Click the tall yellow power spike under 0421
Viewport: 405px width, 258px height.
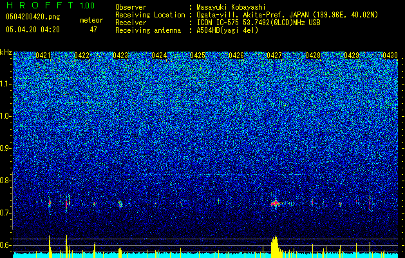coord(50,246)
